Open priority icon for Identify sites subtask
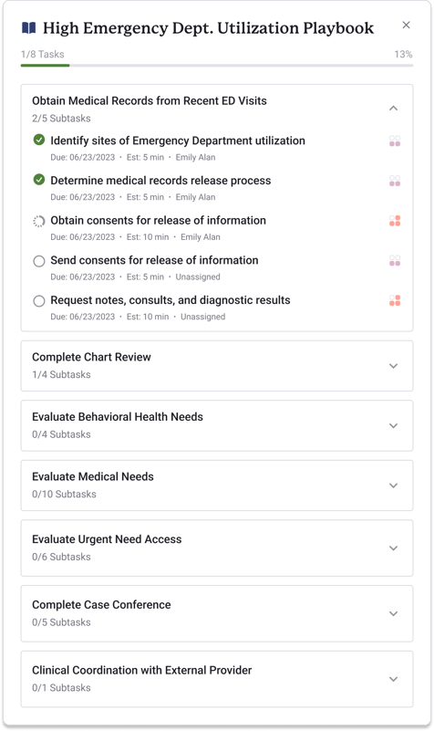Image resolution: width=434 pixels, height=731 pixels. (395, 141)
